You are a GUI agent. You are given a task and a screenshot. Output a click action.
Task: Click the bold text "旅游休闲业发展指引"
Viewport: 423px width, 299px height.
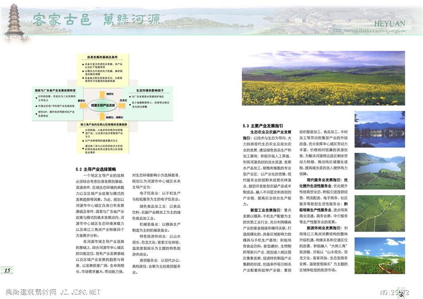pyautogui.click(x=324, y=228)
